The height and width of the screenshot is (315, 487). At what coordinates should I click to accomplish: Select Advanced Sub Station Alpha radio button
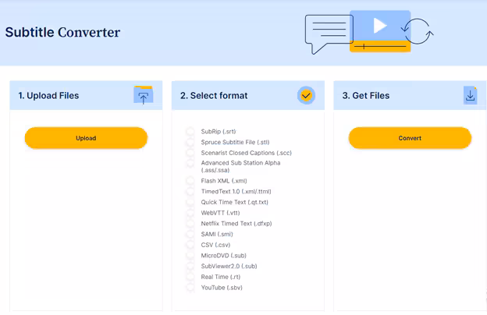[x=190, y=163]
